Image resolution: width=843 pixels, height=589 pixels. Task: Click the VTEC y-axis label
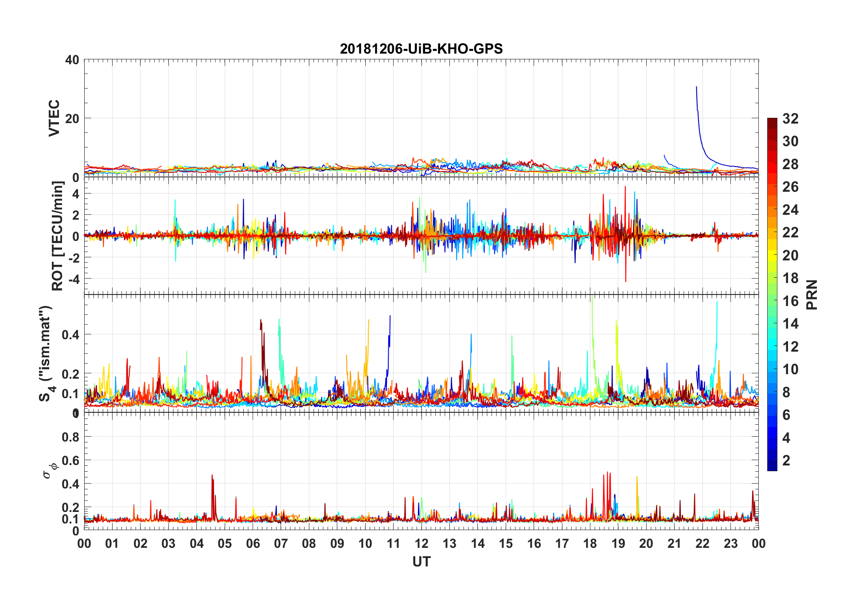pyautogui.click(x=54, y=118)
